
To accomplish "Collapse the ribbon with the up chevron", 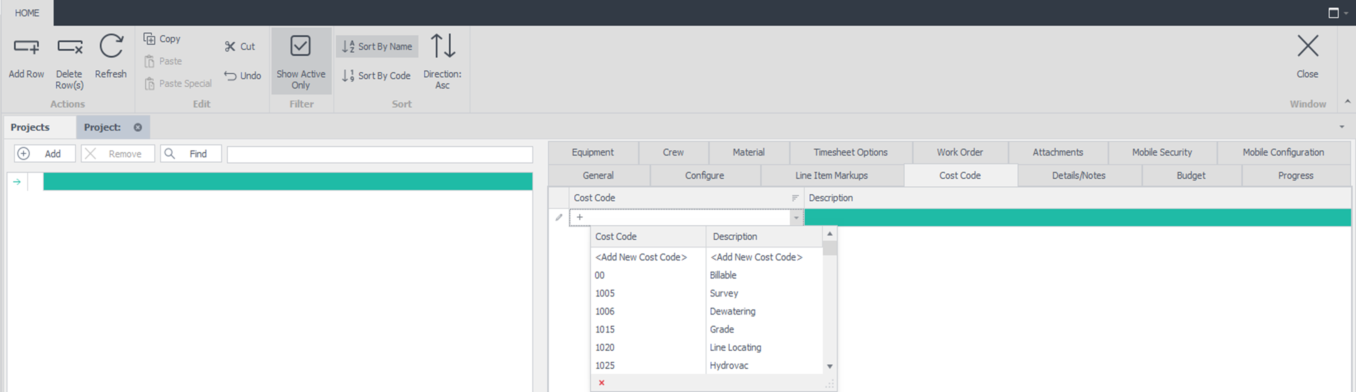I will tap(1347, 102).
